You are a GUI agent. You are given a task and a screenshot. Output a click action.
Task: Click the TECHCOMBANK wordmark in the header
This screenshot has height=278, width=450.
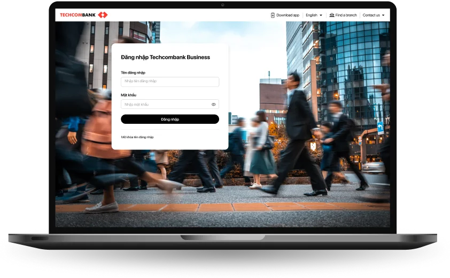(x=77, y=15)
